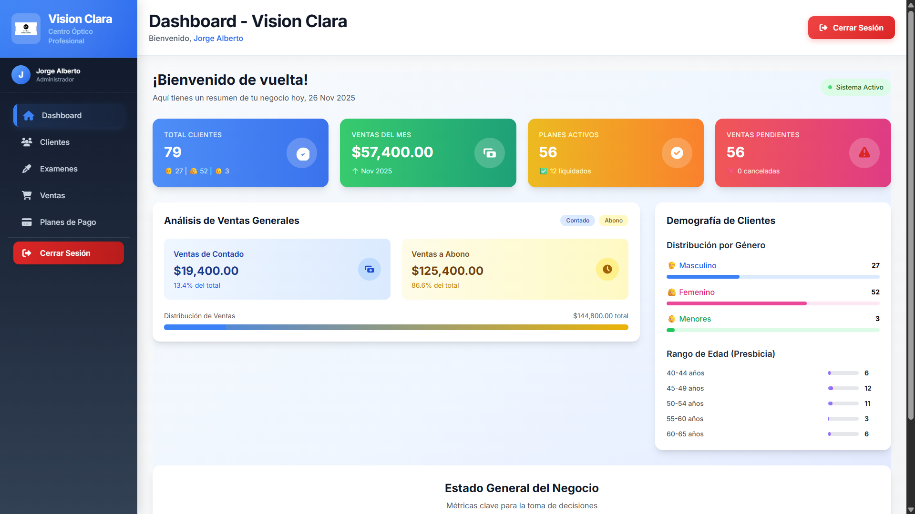Click the Sistema Activo status indicator

(x=855, y=87)
